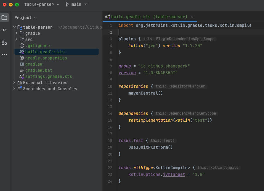Click the "1.0-SNAPSHOT" string
The height and width of the screenshot is (191, 264).
[160, 73]
